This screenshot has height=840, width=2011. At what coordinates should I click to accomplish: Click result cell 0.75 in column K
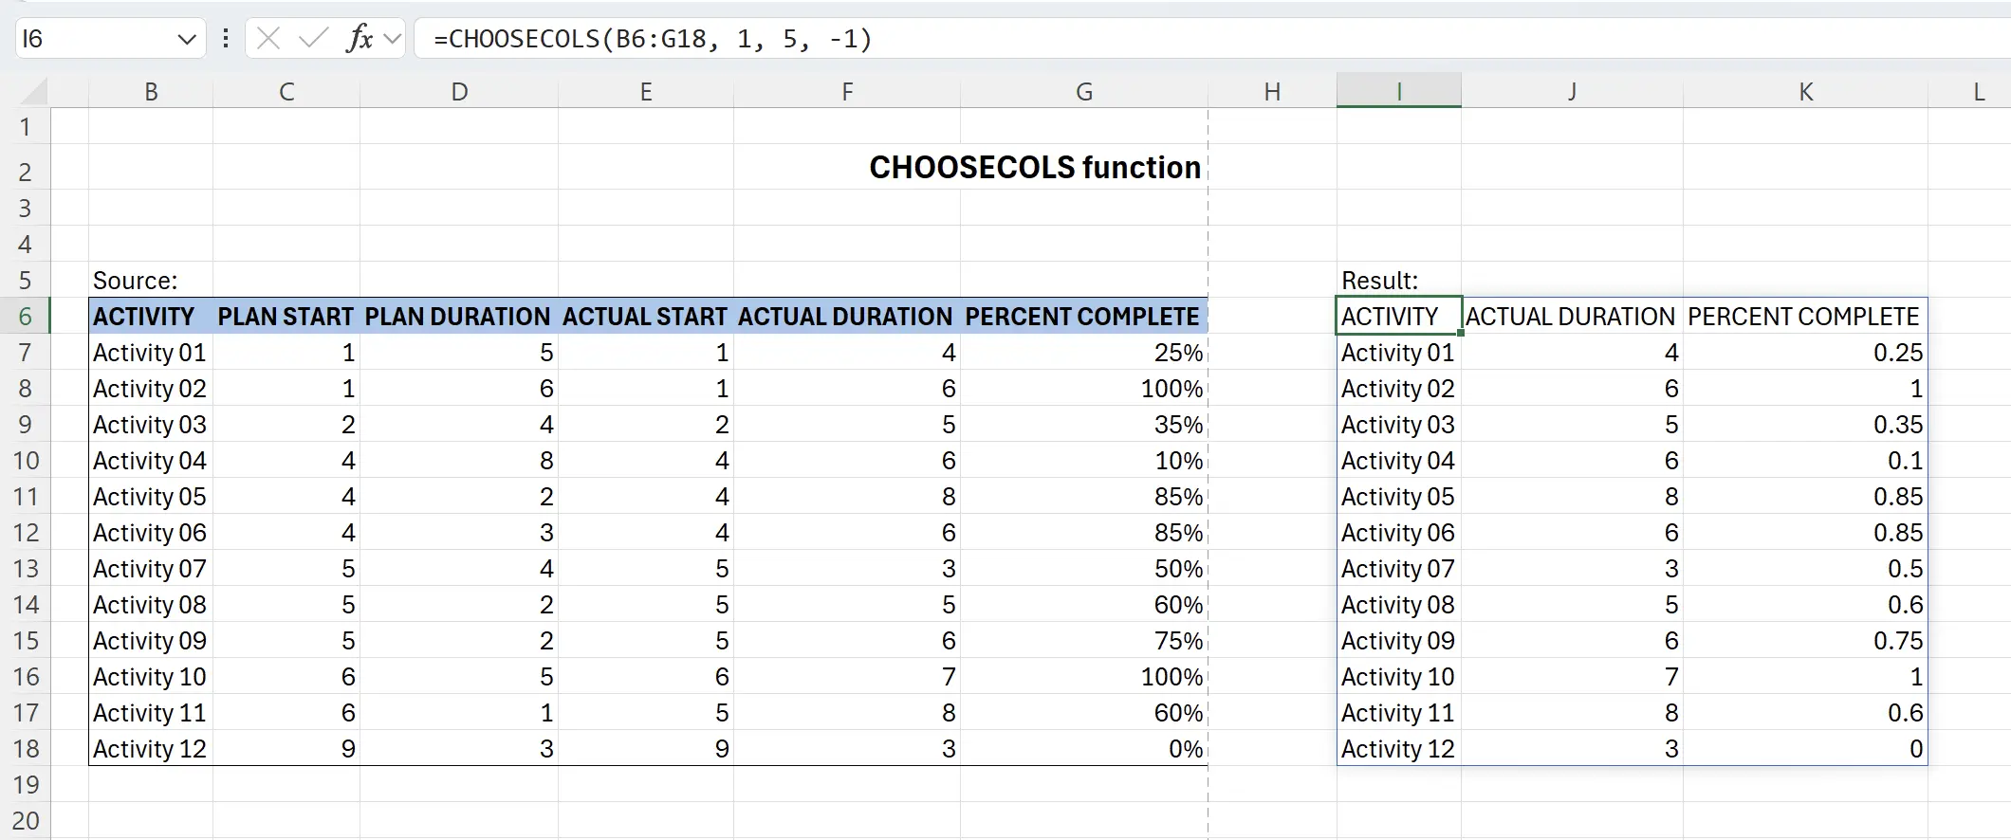(x=1805, y=641)
